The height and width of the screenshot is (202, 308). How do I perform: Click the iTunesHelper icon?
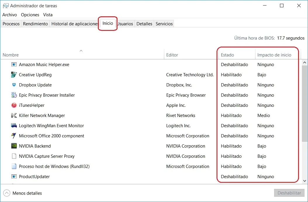pyautogui.click(x=14, y=105)
